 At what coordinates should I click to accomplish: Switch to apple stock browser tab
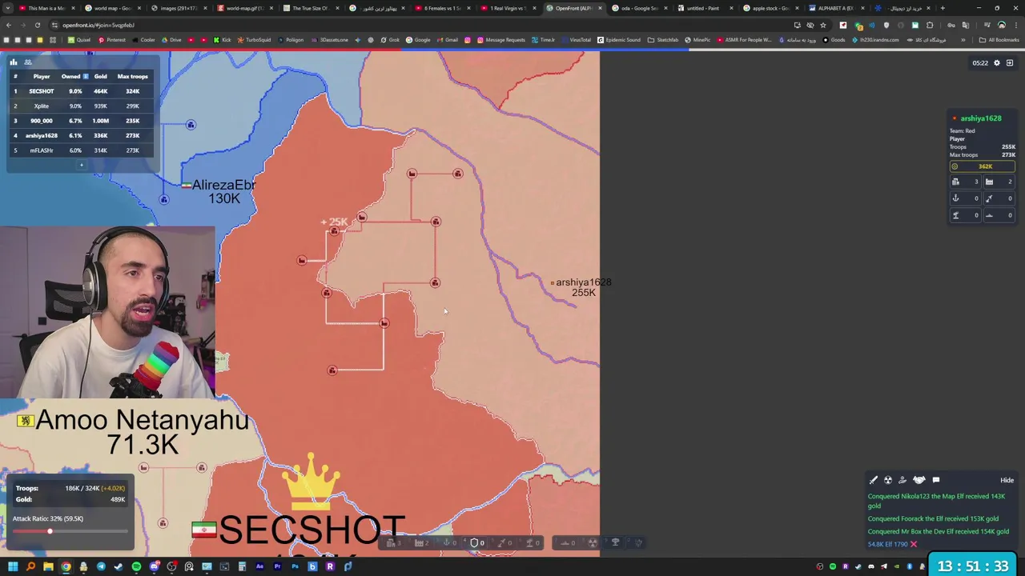769,8
